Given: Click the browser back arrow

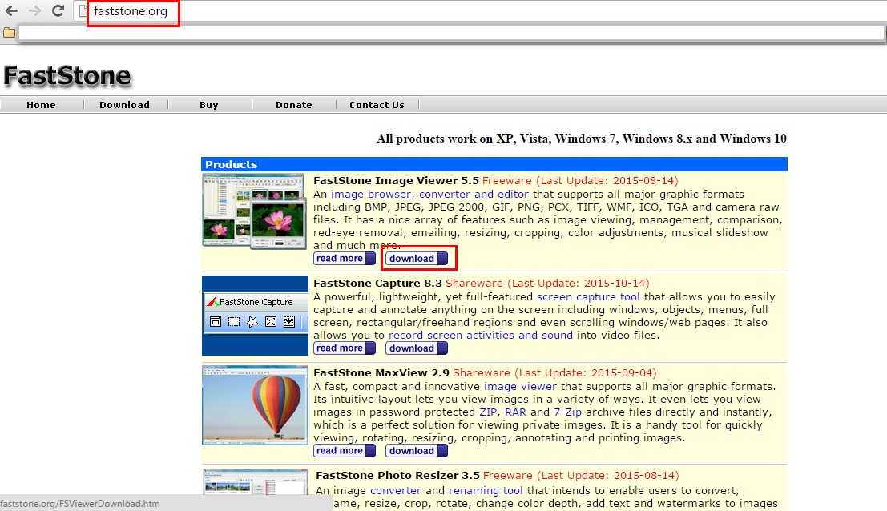Looking at the screenshot, I should pyautogui.click(x=11, y=11).
